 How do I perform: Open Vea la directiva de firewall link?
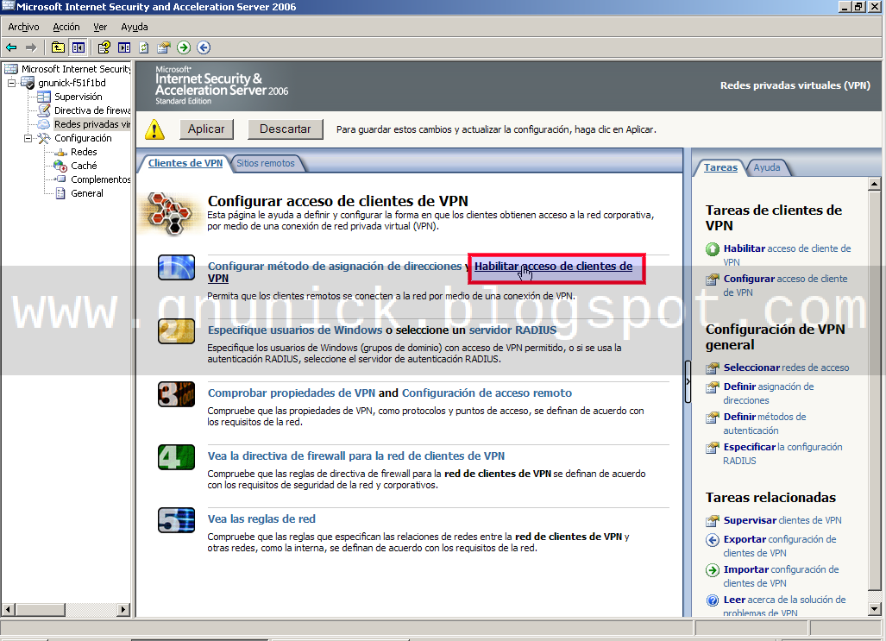356,456
